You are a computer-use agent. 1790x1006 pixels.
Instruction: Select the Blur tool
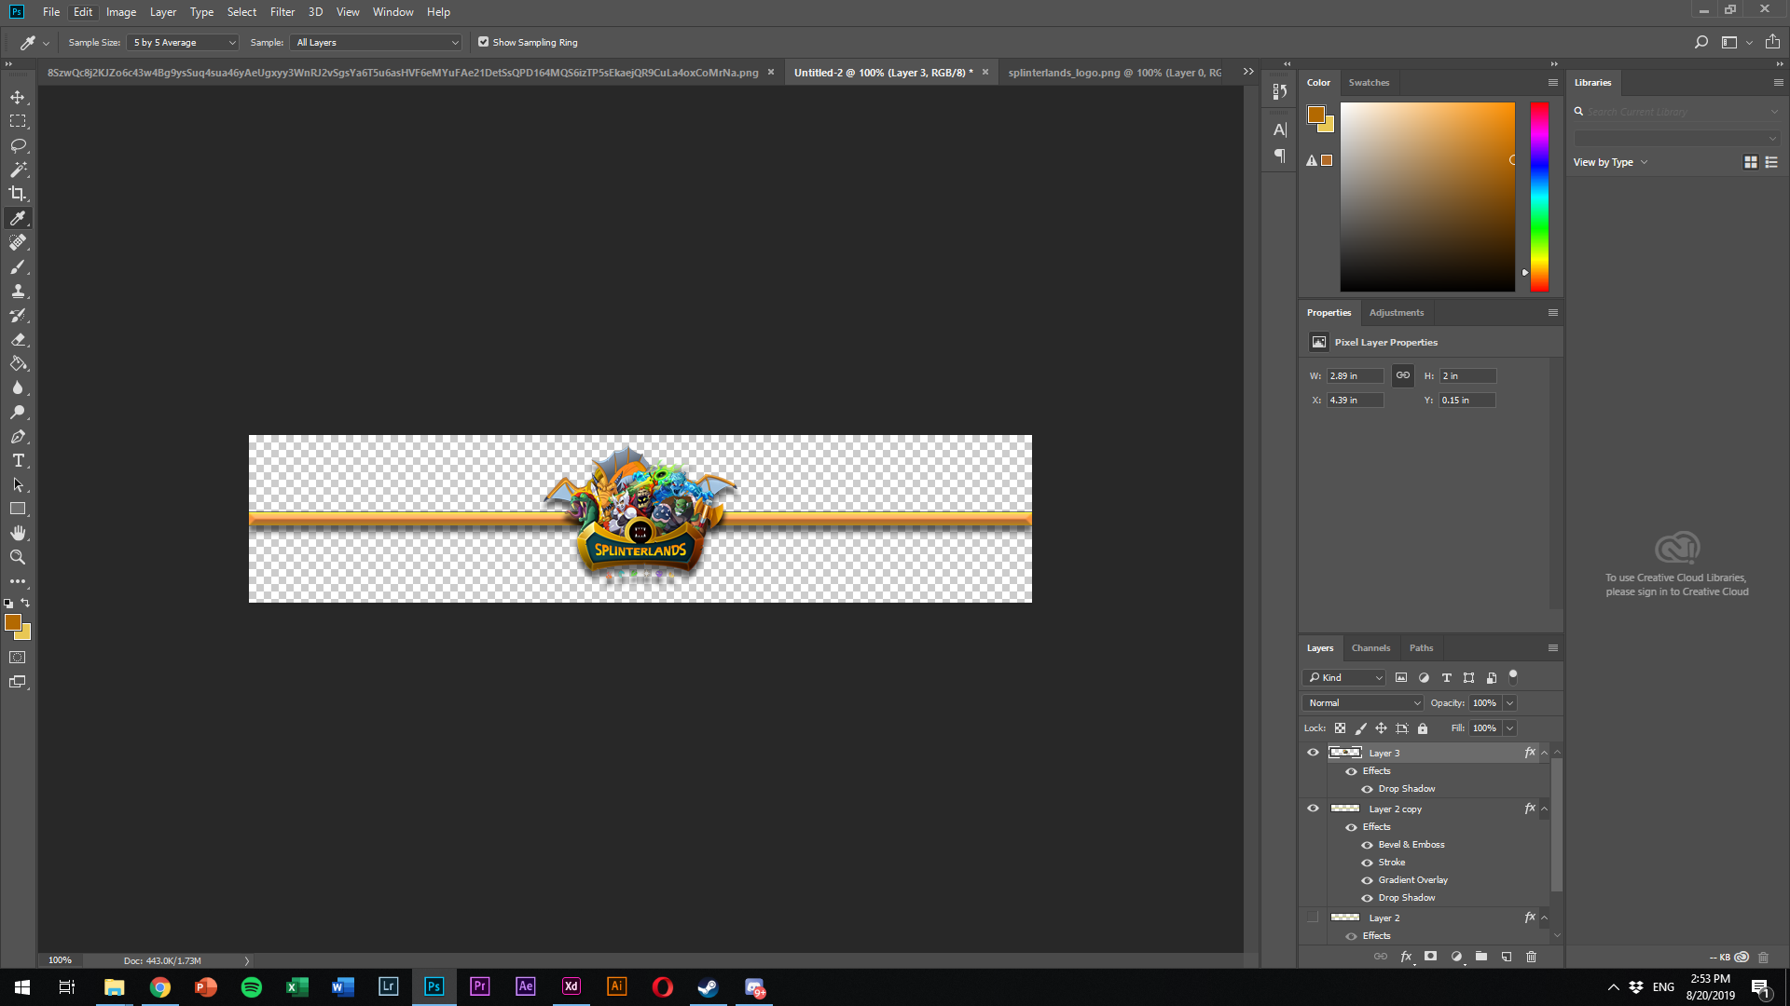18,387
